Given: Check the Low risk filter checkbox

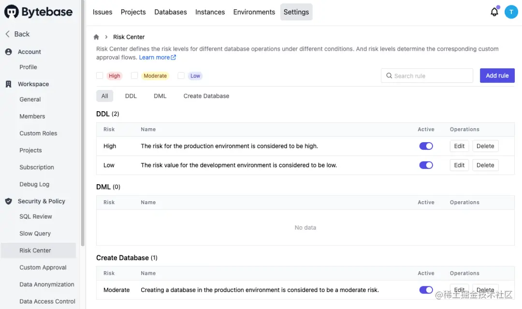Looking at the screenshot, I should pyautogui.click(x=181, y=75).
